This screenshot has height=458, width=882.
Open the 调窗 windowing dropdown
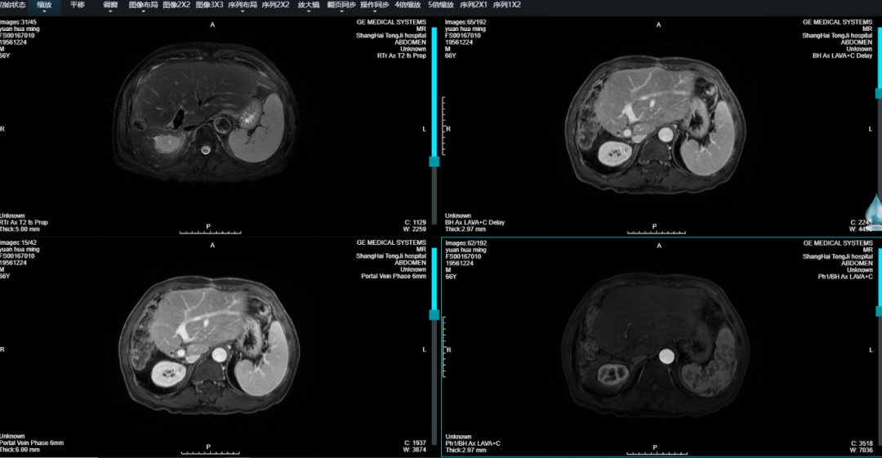tap(110, 5)
